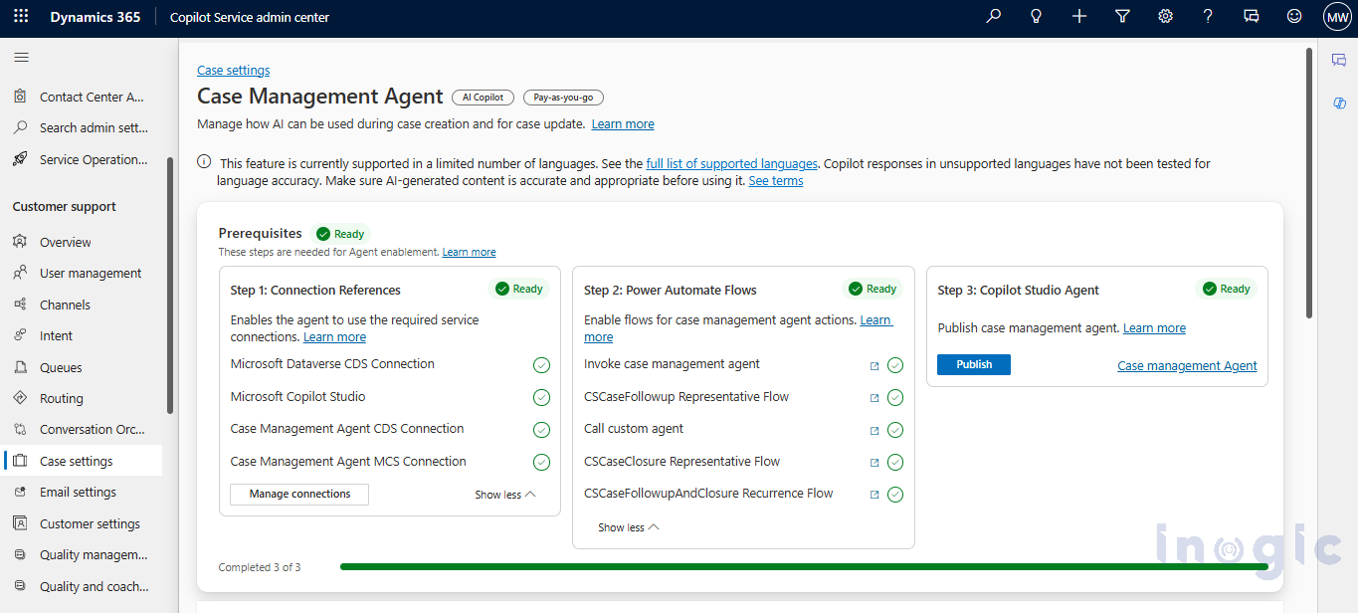Click the Completed 3 of 3 progress bar

click(804, 566)
